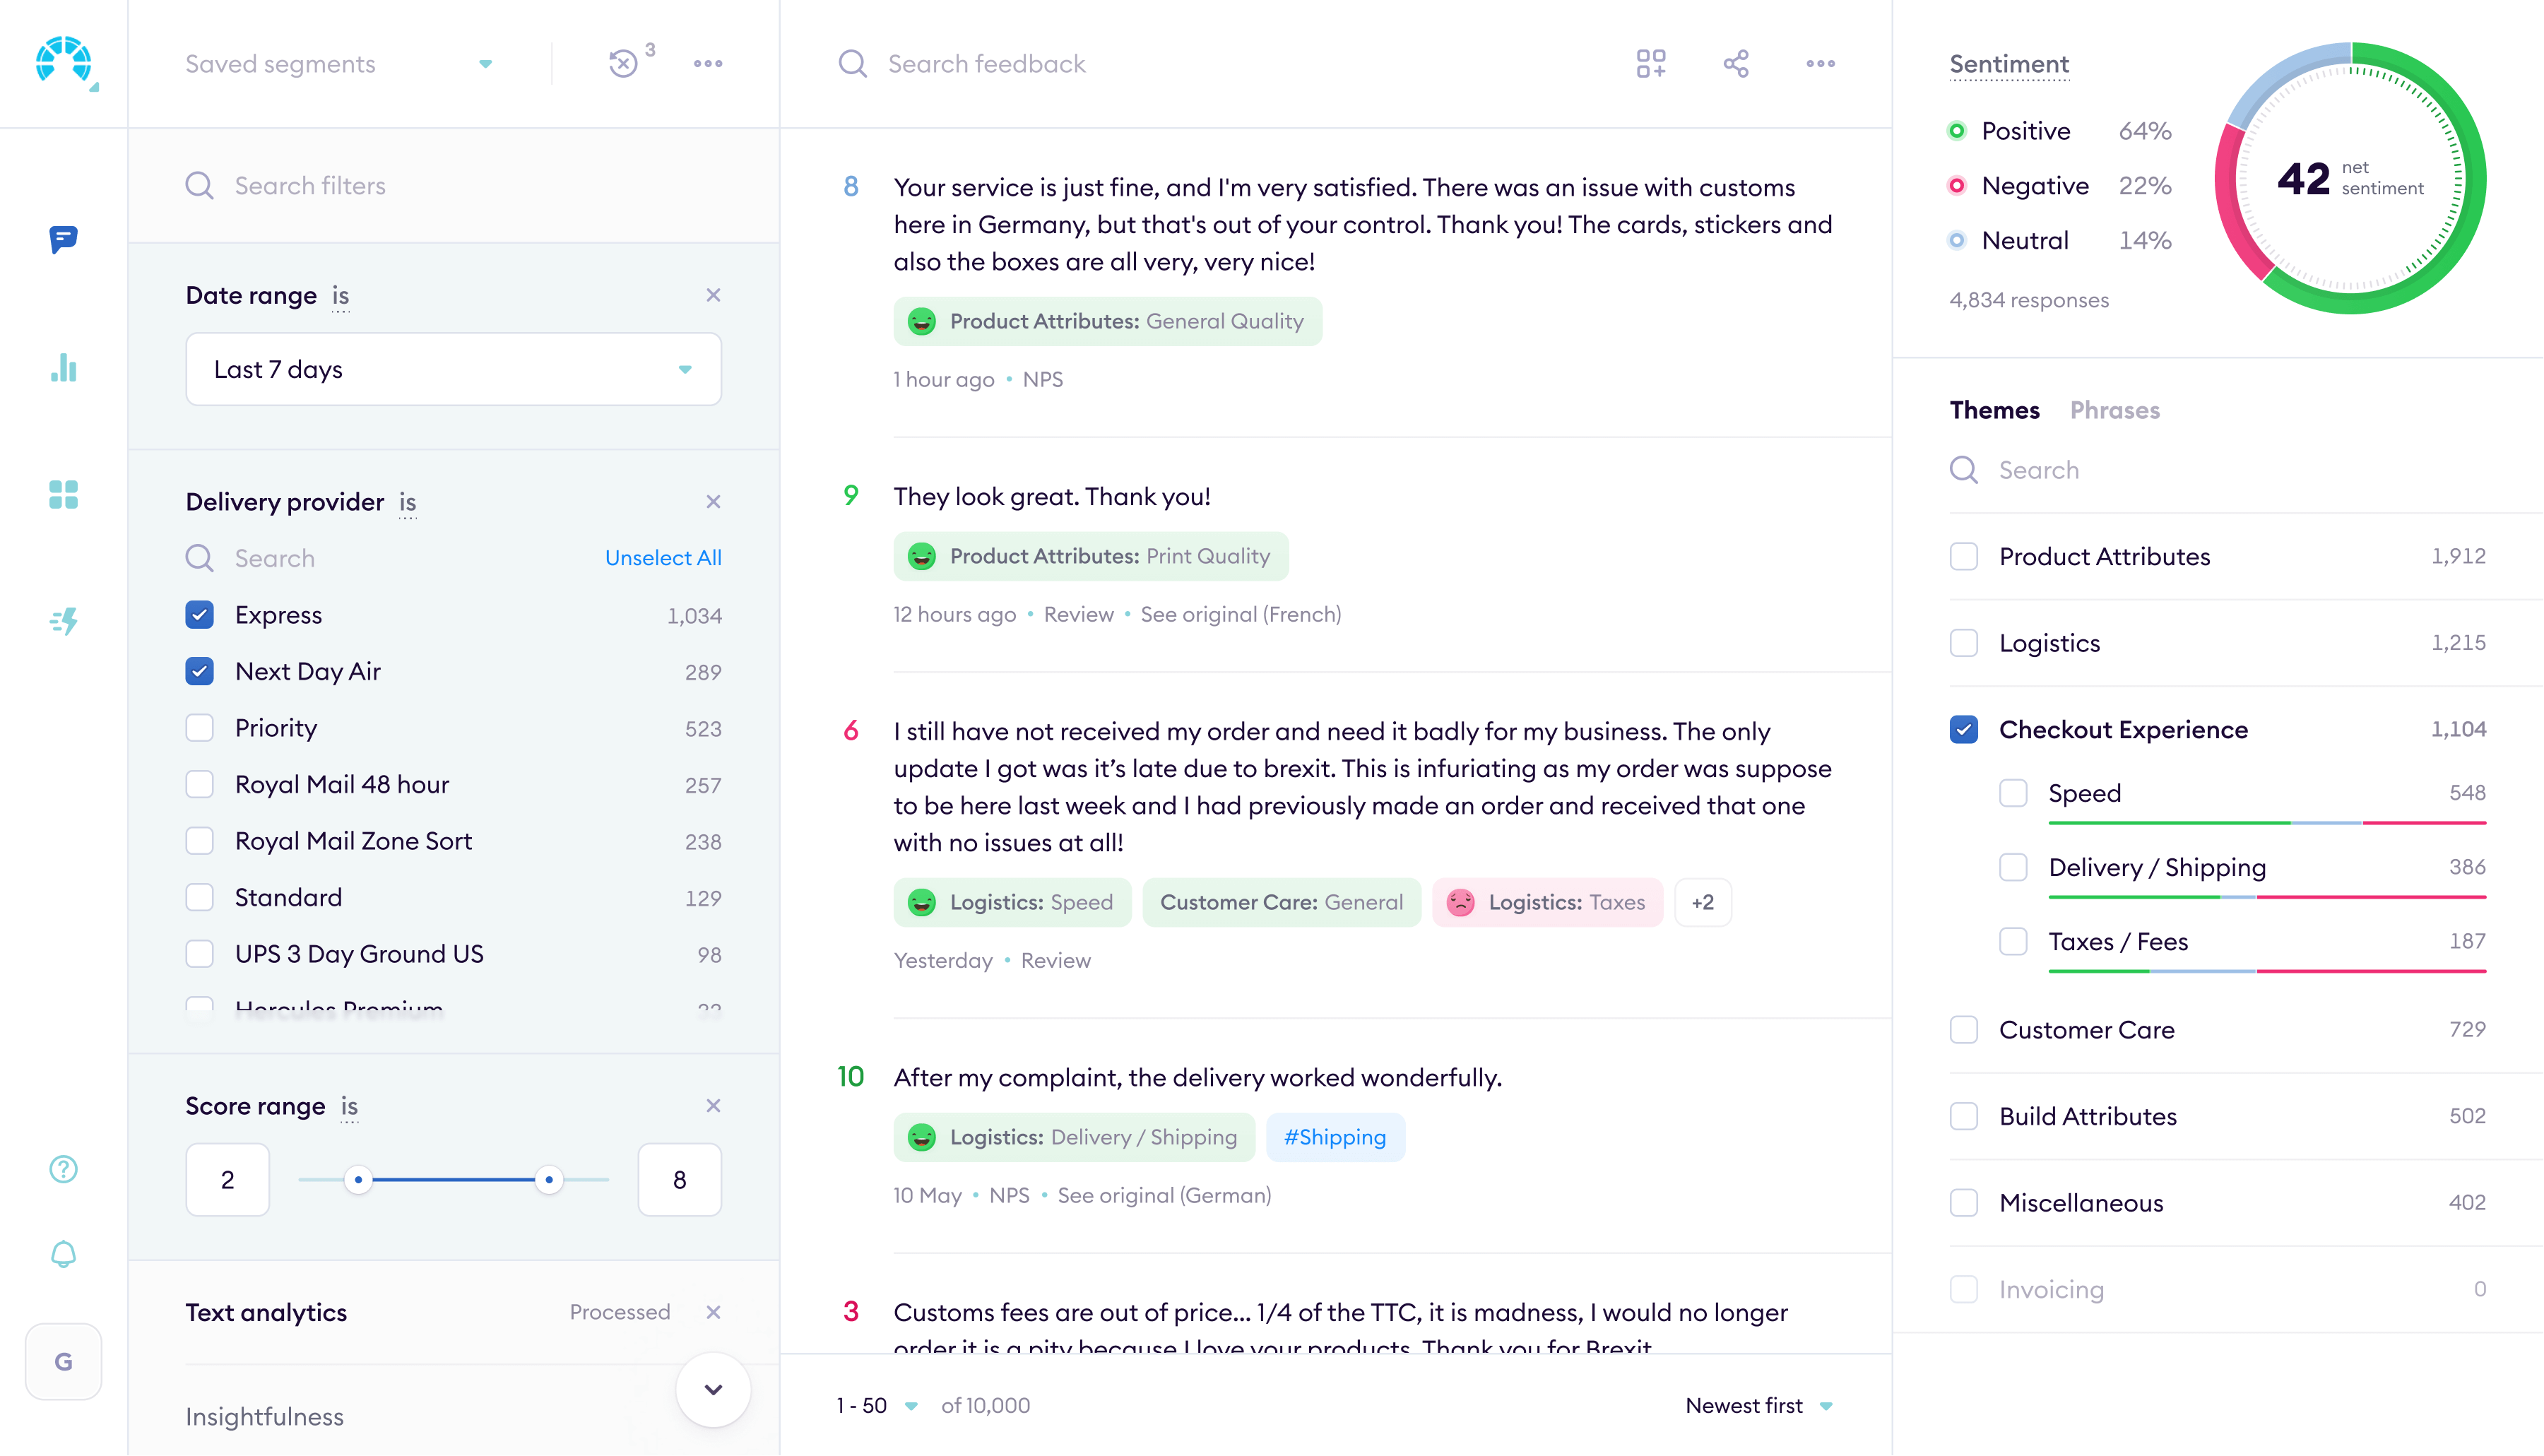Viewport: 2544px width, 1456px height.
Task: Add a widget using the grid-plus icon
Action: 1650,63
